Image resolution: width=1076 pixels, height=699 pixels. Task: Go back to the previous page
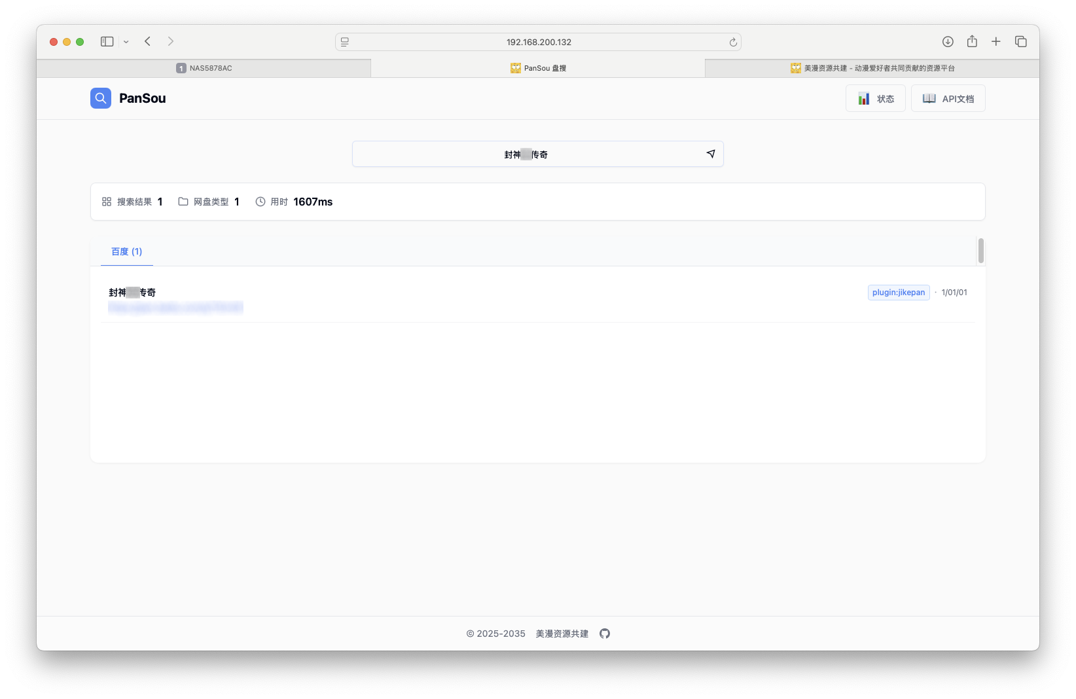pos(148,41)
